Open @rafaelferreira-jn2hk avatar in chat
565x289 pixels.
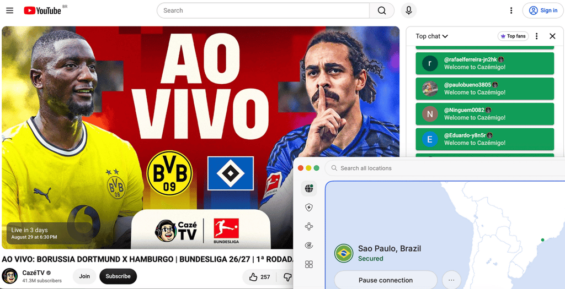pos(429,63)
